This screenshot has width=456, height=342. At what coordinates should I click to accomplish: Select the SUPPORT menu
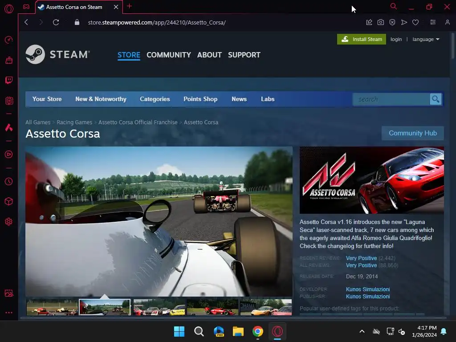point(244,55)
